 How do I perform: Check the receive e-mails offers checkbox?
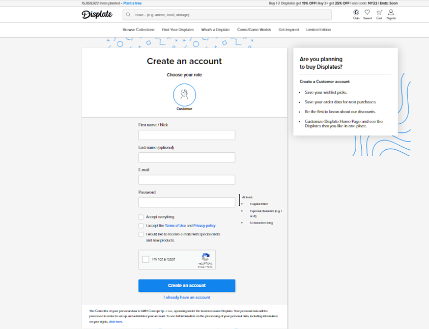pyautogui.click(x=141, y=235)
